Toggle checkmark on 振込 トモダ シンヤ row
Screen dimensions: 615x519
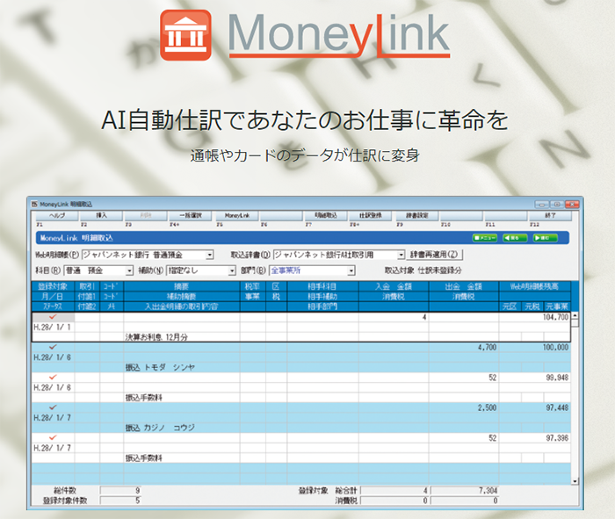pos(55,347)
